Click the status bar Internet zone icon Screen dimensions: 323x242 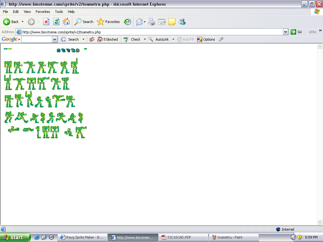(278, 229)
